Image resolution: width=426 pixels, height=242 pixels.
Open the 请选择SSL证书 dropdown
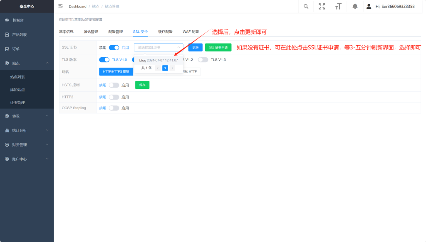tap(159, 47)
